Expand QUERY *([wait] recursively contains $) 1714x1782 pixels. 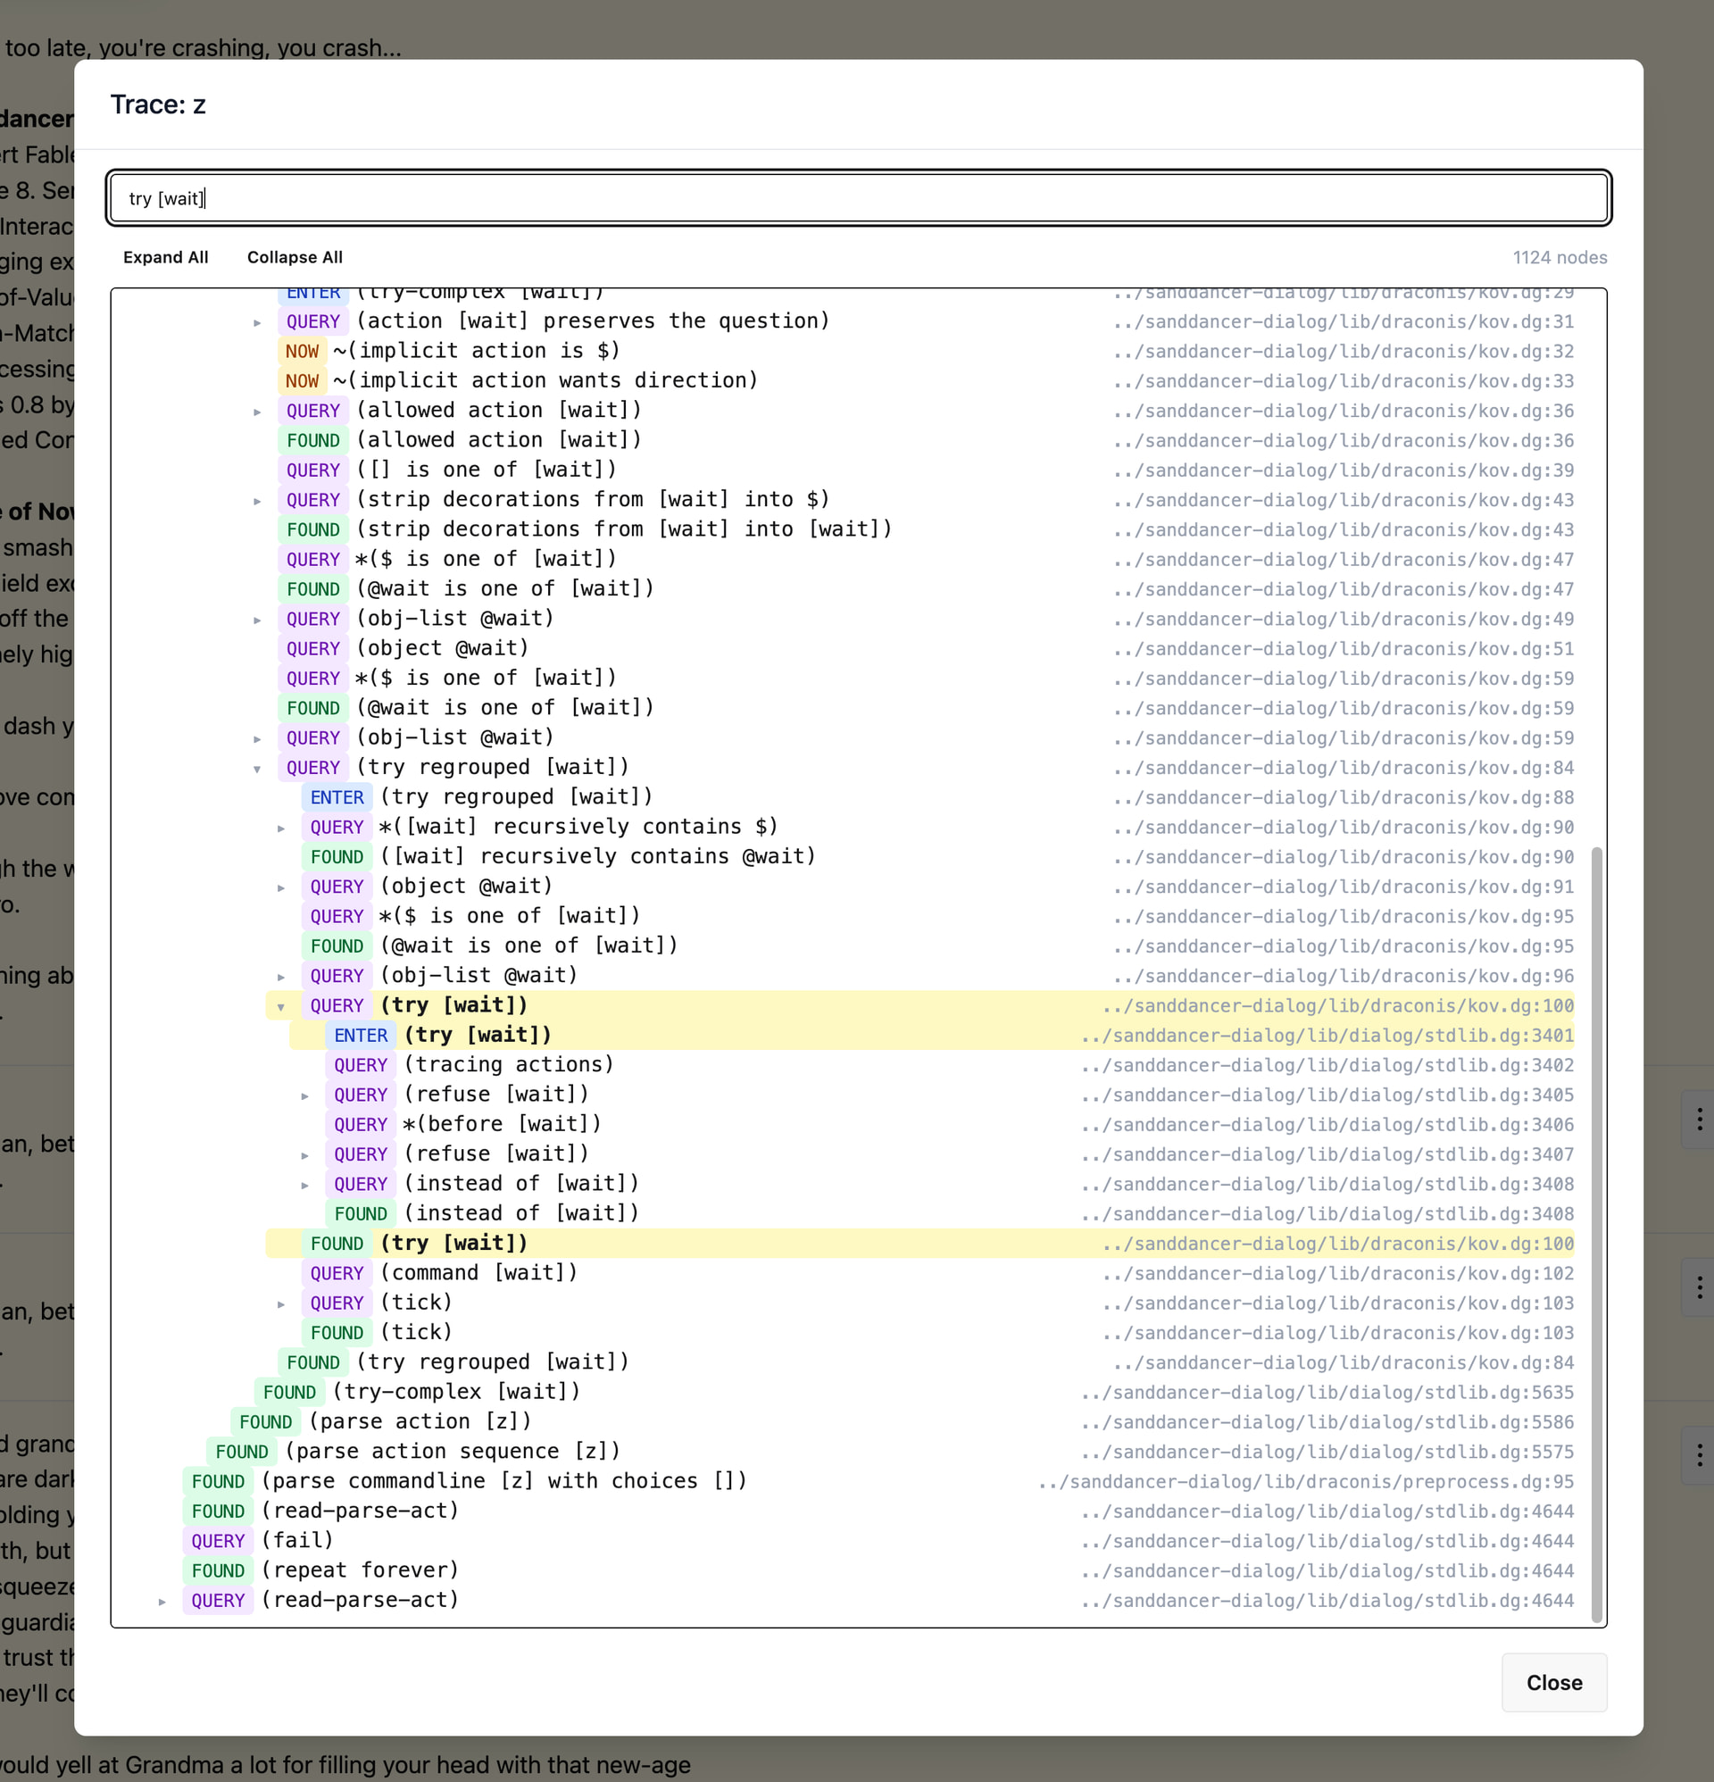(x=281, y=828)
